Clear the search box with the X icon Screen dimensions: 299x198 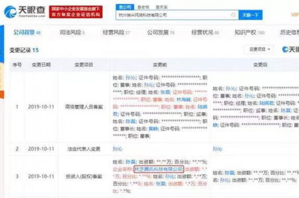click(x=233, y=15)
